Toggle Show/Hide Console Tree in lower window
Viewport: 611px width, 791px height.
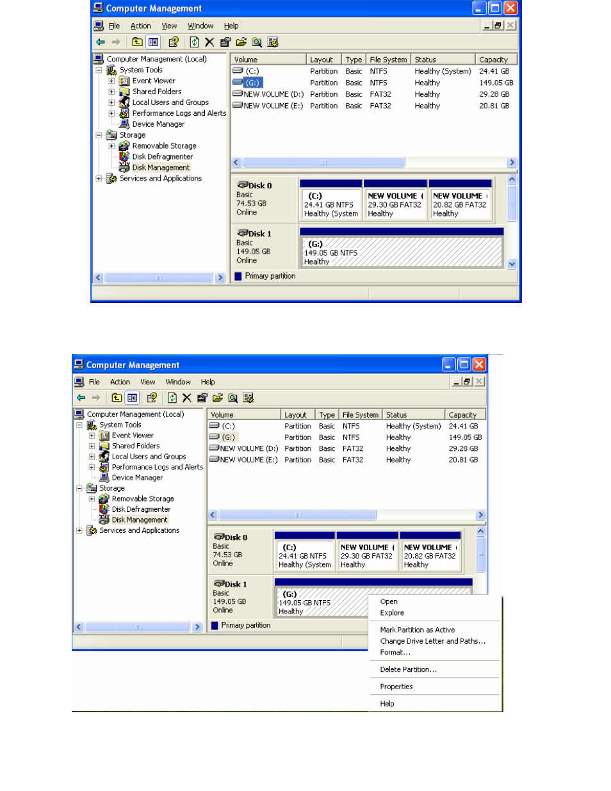point(132,398)
